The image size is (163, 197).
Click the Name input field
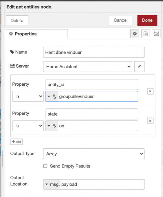[x=94, y=52]
